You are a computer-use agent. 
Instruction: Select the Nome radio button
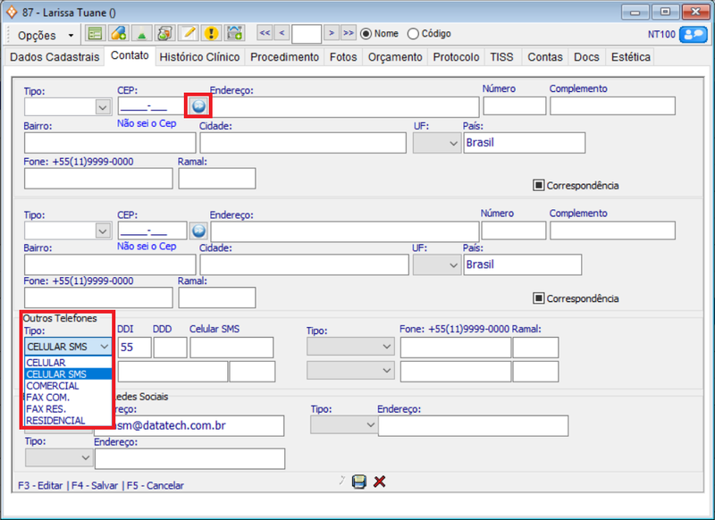(366, 34)
